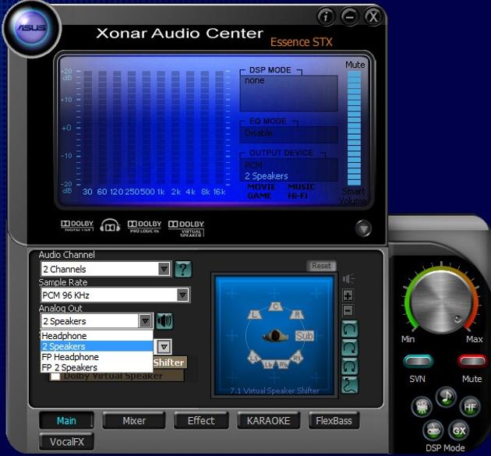Select the Rb back speaker
Screen dimensions: 491x456
point(283,364)
